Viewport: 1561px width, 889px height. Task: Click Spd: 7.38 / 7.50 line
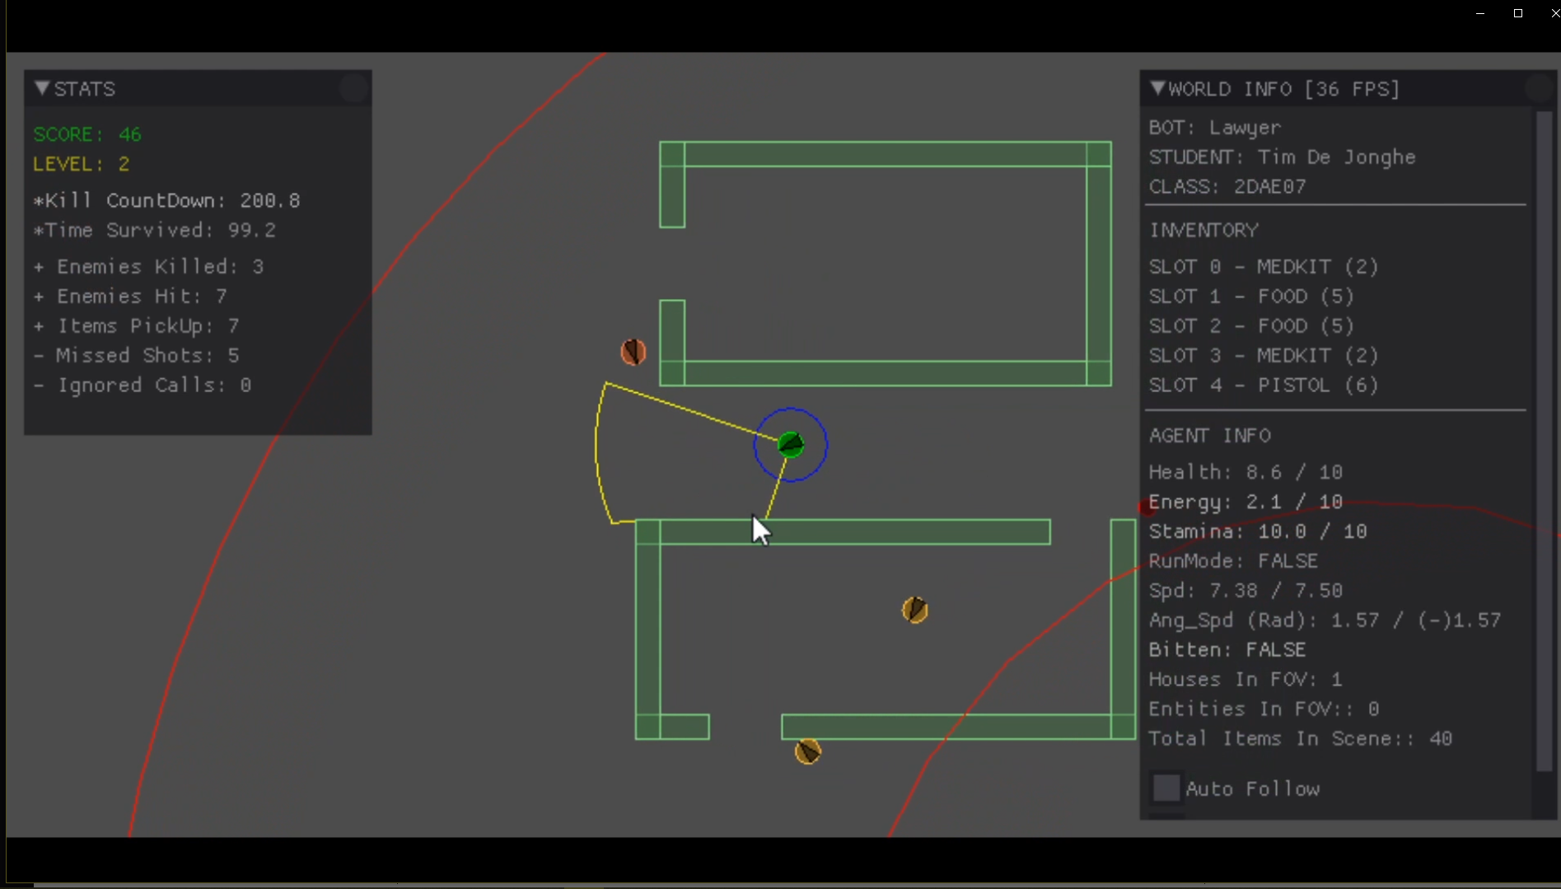[x=1246, y=591]
